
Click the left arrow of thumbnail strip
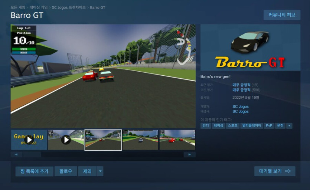[x=16, y=154]
